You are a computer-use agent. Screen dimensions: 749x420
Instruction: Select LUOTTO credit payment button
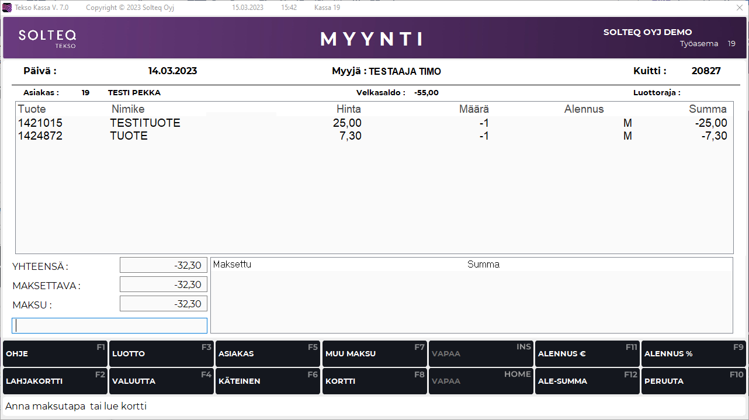[161, 354]
